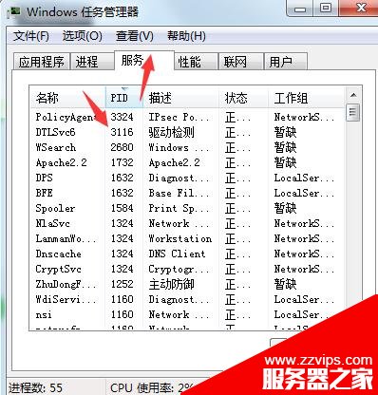
Task: Sort by the 工作组 column header
Action: (x=306, y=98)
